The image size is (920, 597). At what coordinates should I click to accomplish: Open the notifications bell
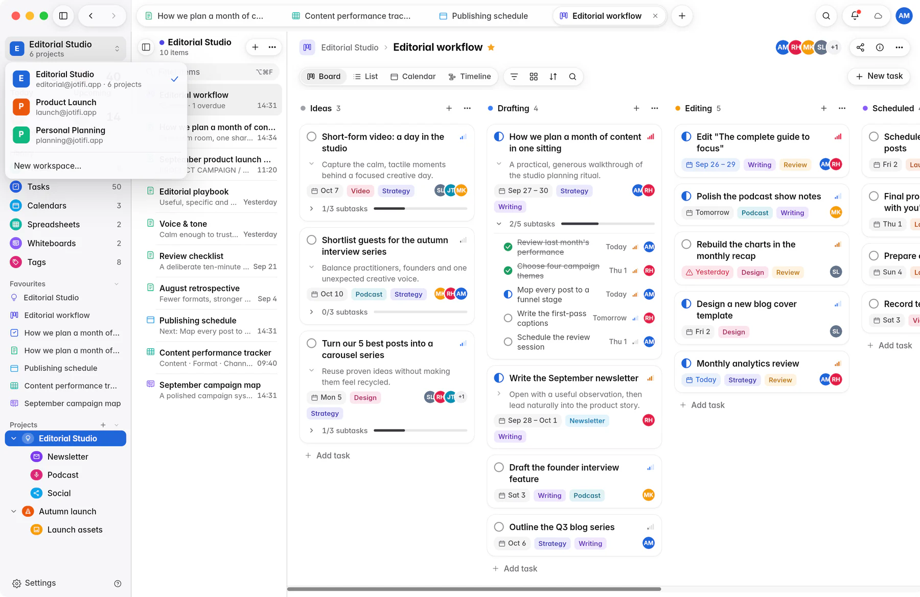tap(855, 16)
